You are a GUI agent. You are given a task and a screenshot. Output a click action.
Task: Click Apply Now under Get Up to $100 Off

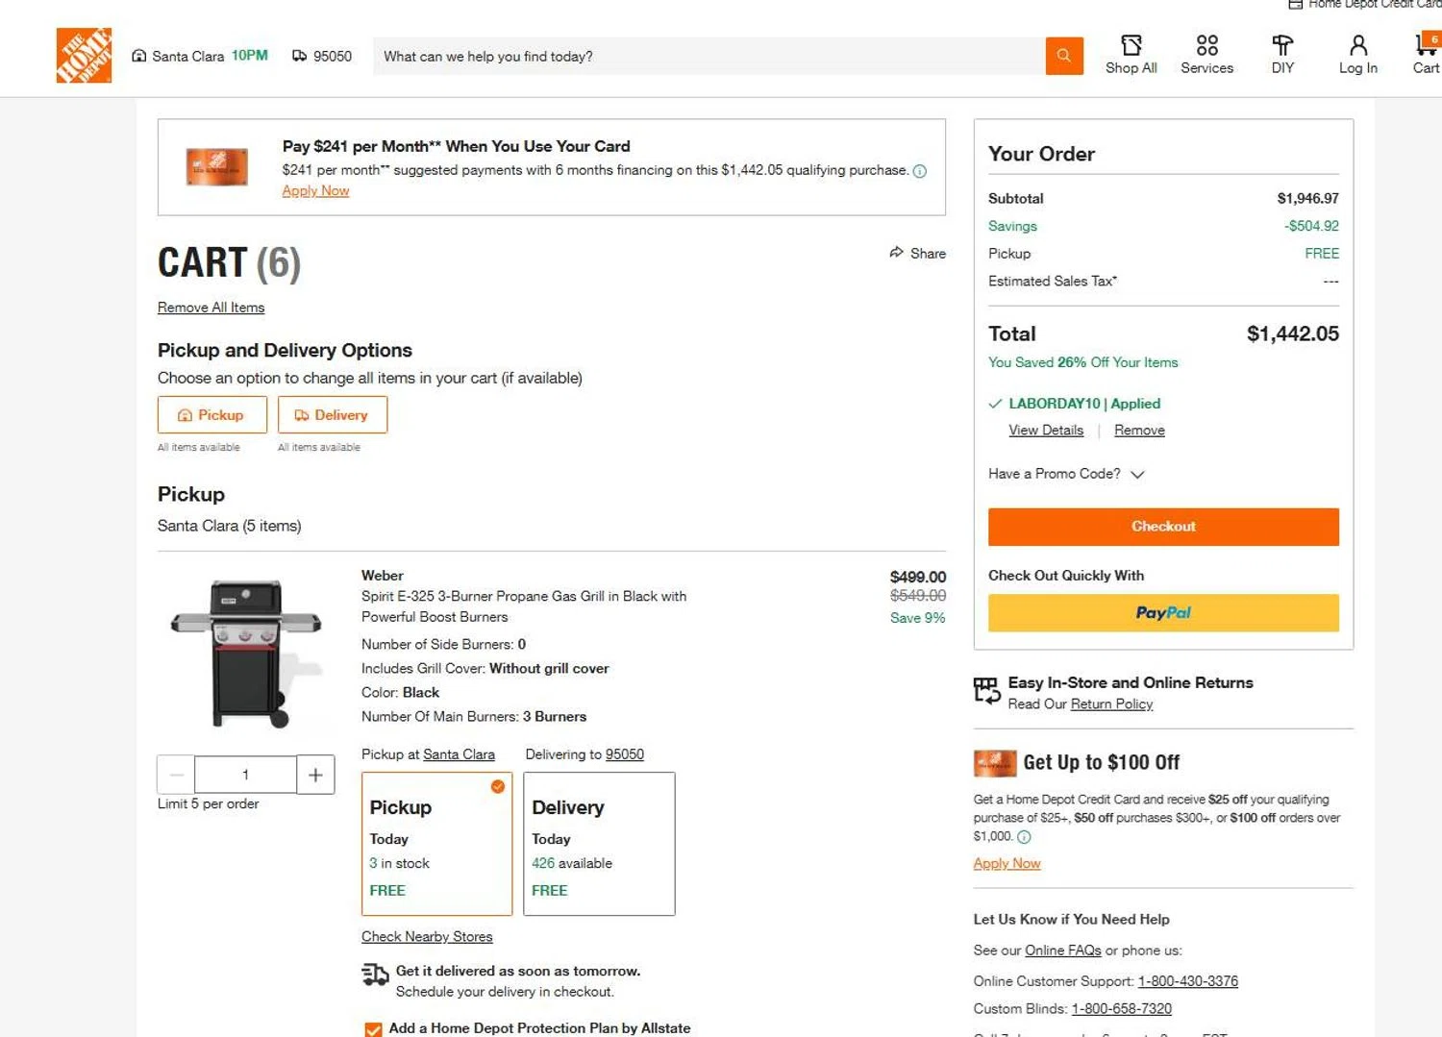1007,863
